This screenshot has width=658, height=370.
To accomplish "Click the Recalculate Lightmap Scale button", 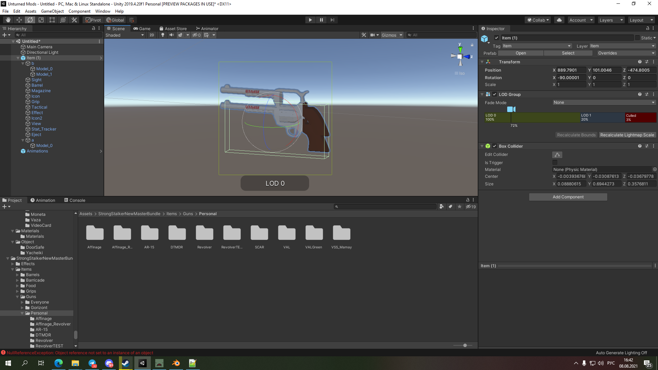I will tap(627, 135).
